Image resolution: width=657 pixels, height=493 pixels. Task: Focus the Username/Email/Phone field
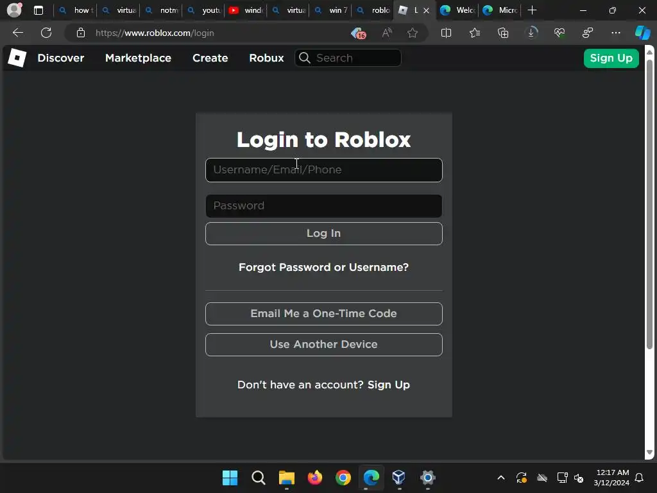(323, 169)
